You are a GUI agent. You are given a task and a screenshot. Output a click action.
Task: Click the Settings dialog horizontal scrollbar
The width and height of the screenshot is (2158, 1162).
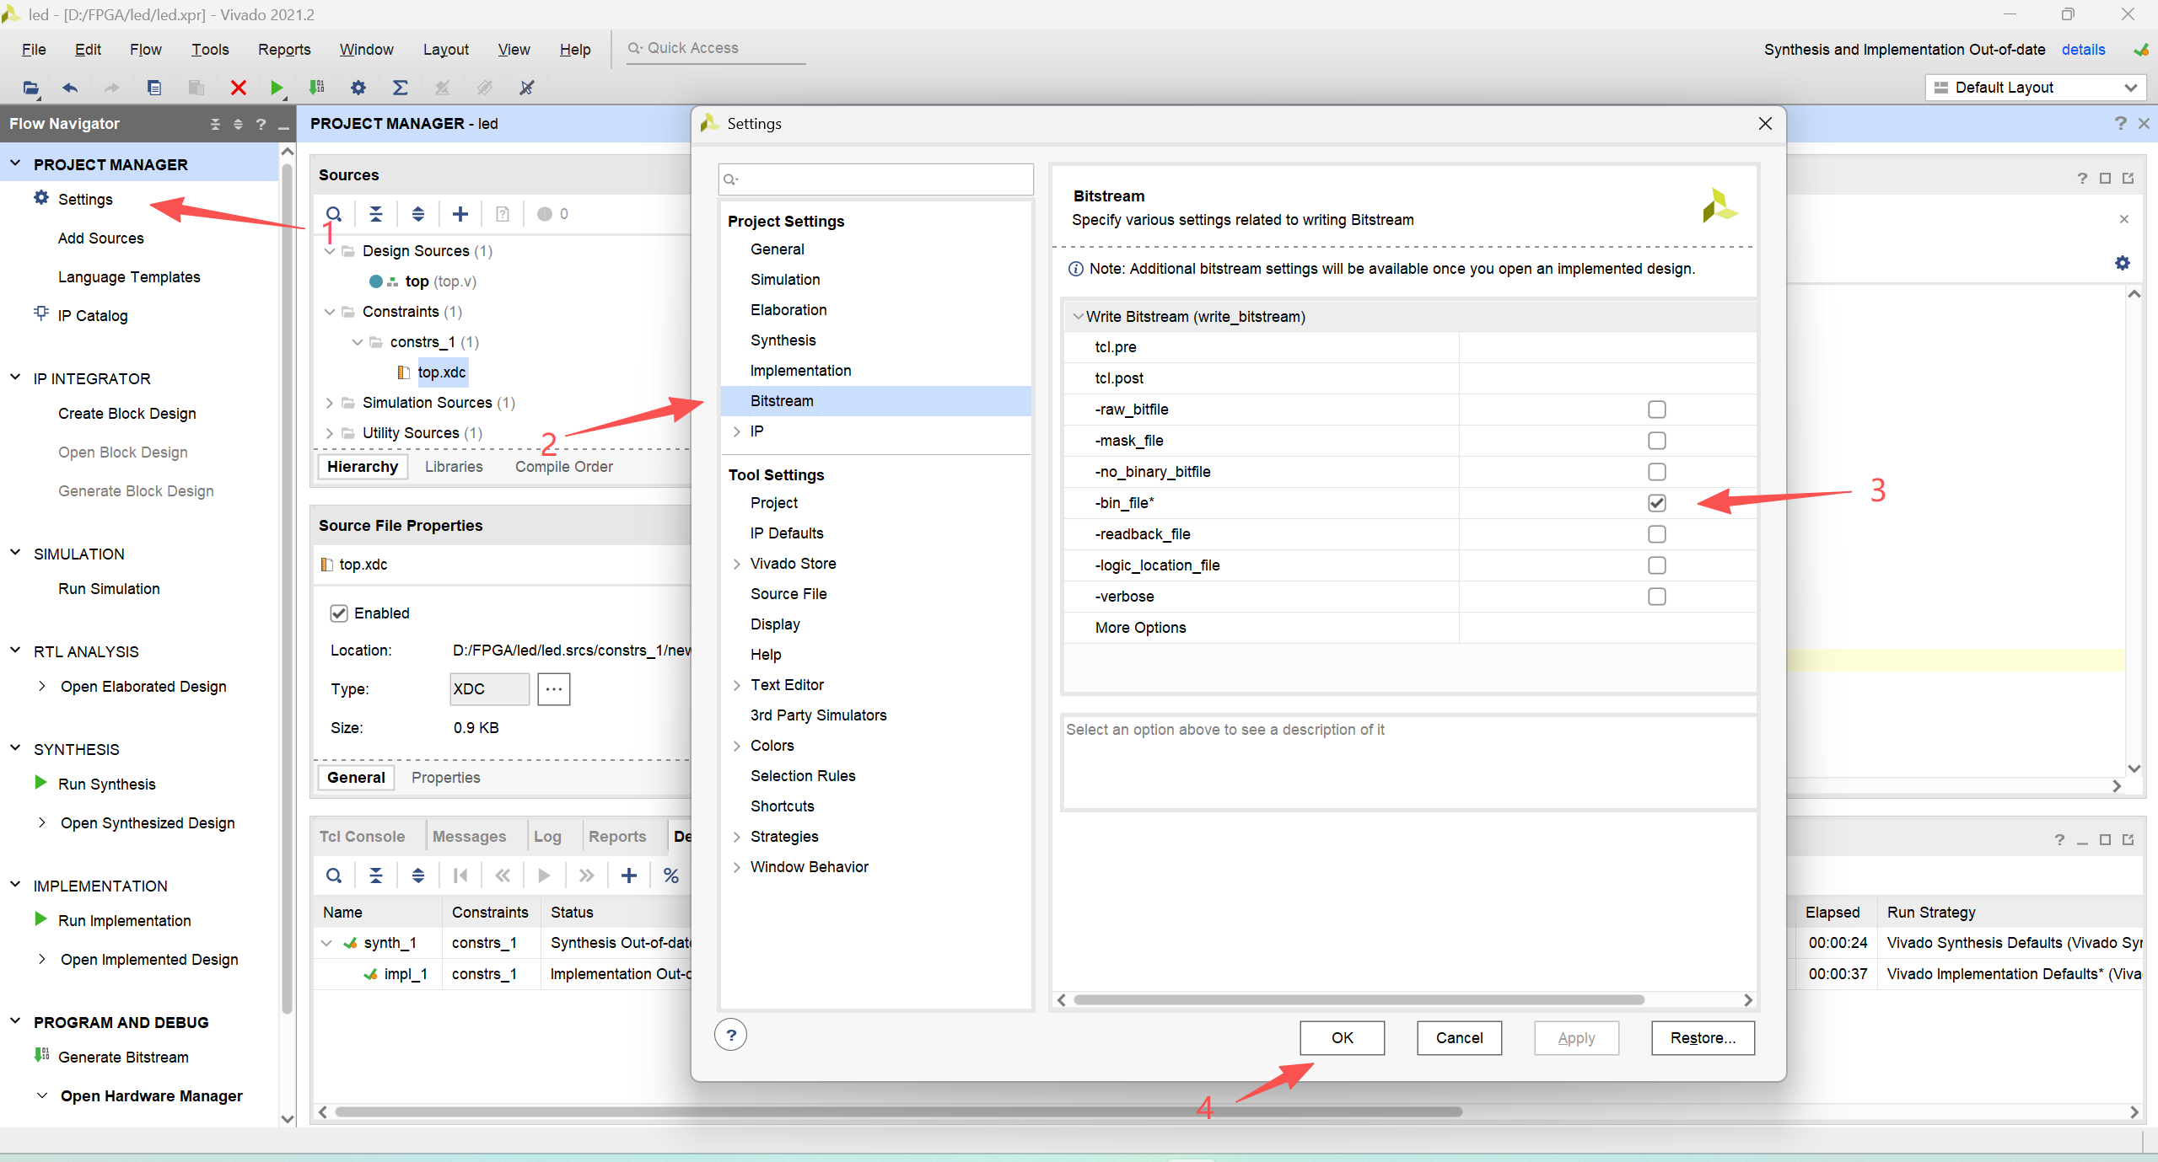[1358, 1000]
